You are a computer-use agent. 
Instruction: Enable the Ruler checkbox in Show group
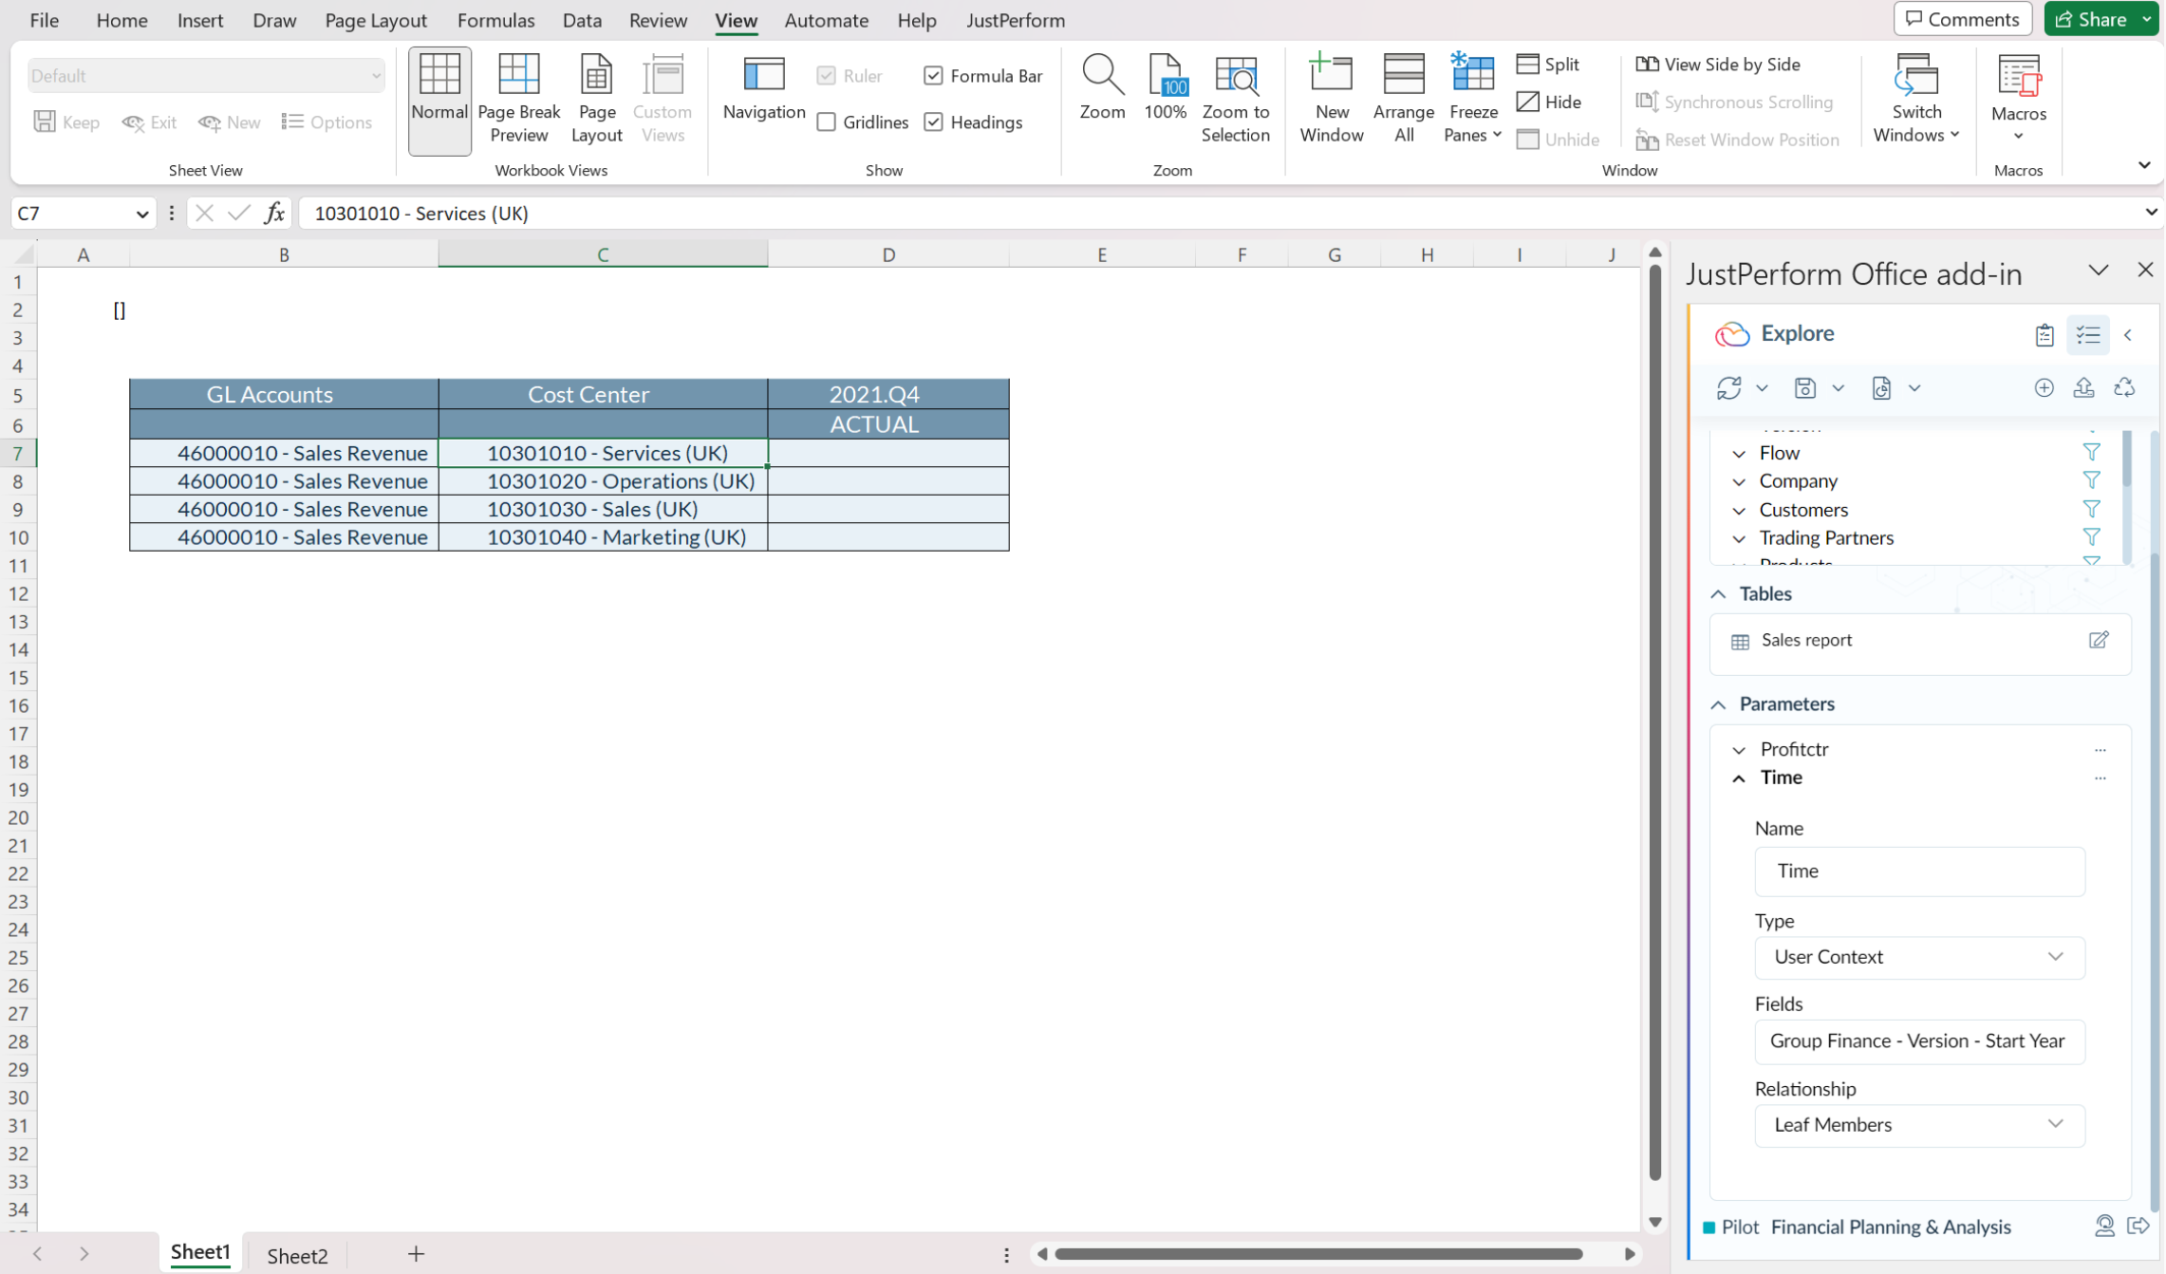point(825,76)
